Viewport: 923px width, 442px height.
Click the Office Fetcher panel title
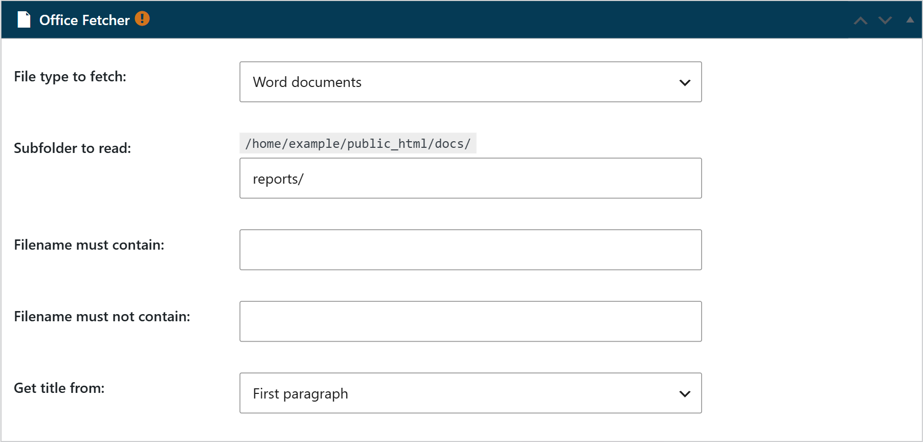[x=84, y=20]
